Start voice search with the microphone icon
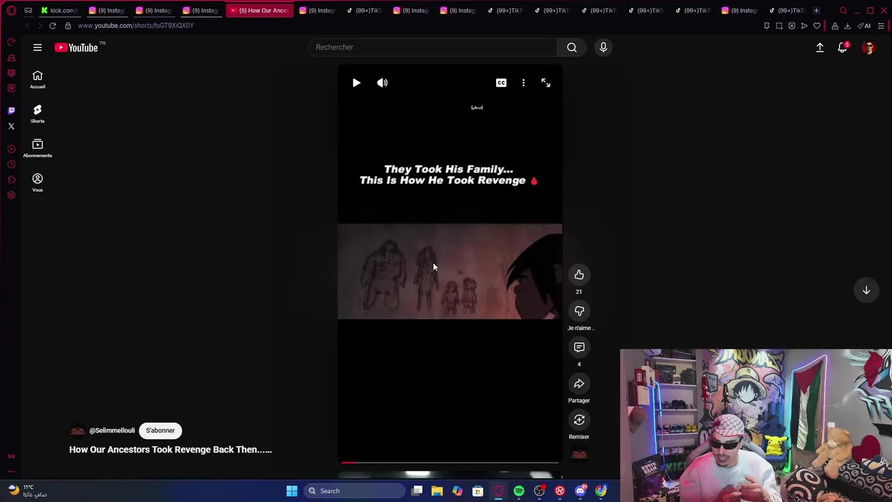The image size is (892, 502). point(603,47)
